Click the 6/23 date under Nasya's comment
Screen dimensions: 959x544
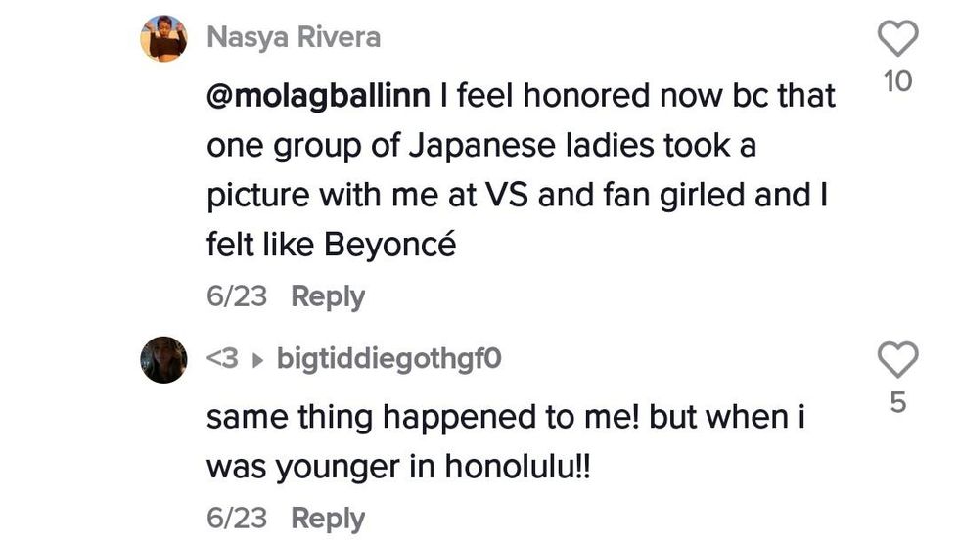(x=236, y=296)
